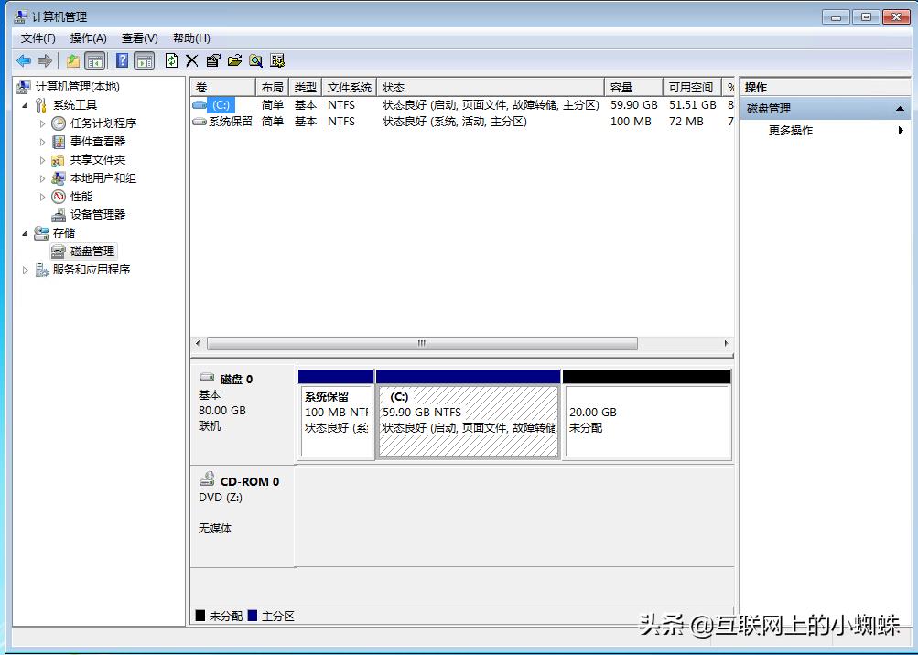Click the CD-ROM 0 DVD (Z:) label box
The height and width of the screenshot is (655, 918).
click(243, 516)
